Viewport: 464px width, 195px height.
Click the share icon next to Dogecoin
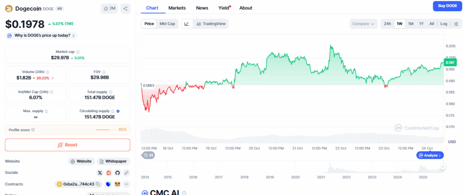(x=126, y=8)
